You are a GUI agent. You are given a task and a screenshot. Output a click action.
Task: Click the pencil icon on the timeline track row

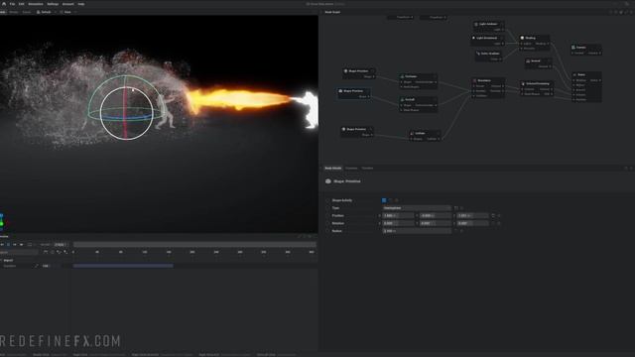coord(37,266)
